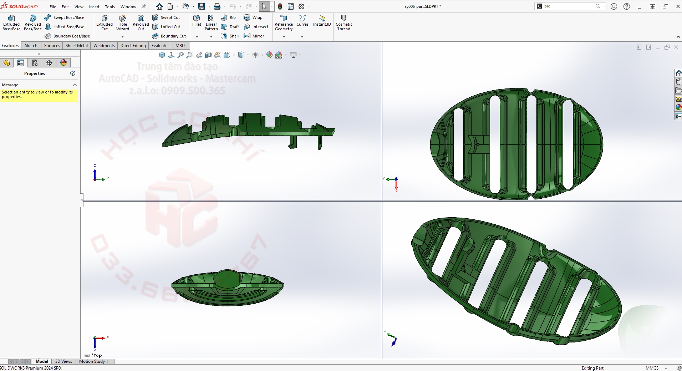Choose Swept Boss/Base feature
The width and height of the screenshot is (682, 371).
tap(64, 17)
